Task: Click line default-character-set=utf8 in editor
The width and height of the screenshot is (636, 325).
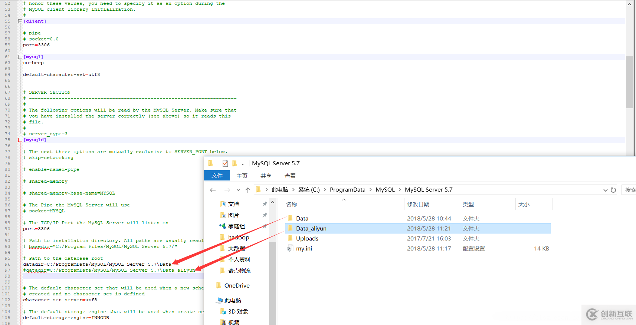Action: (62, 75)
